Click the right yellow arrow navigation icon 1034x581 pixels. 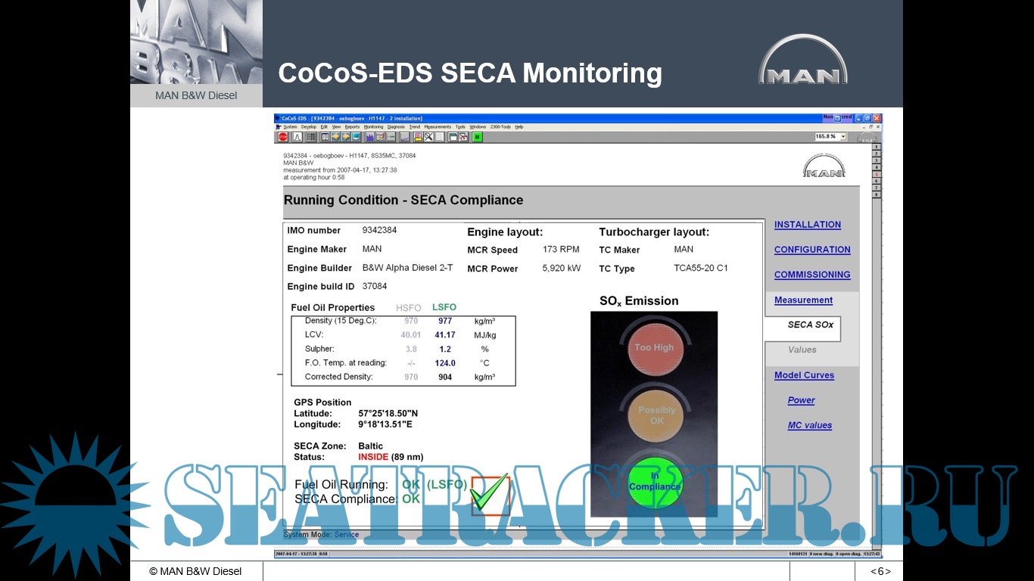point(346,137)
